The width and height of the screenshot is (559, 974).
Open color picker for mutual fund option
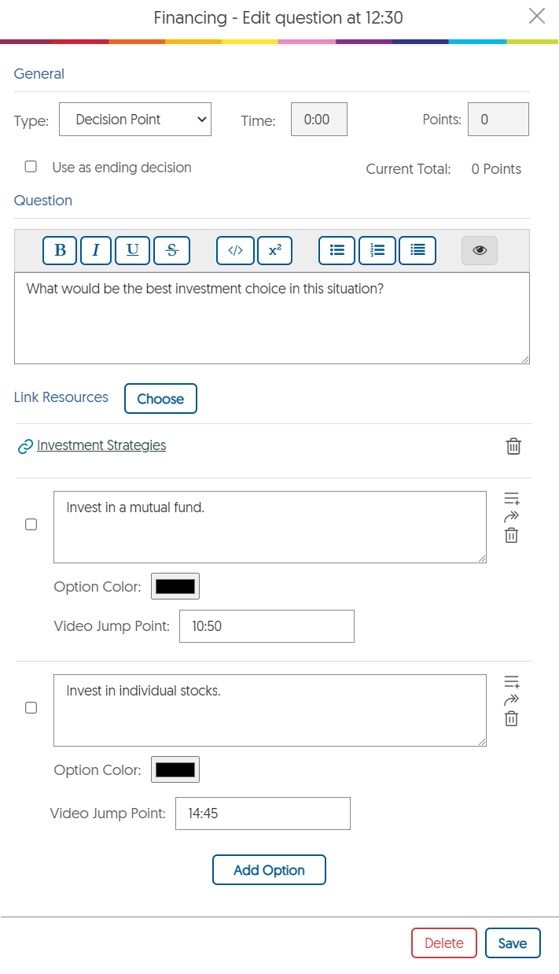click(x=175, y=586)
